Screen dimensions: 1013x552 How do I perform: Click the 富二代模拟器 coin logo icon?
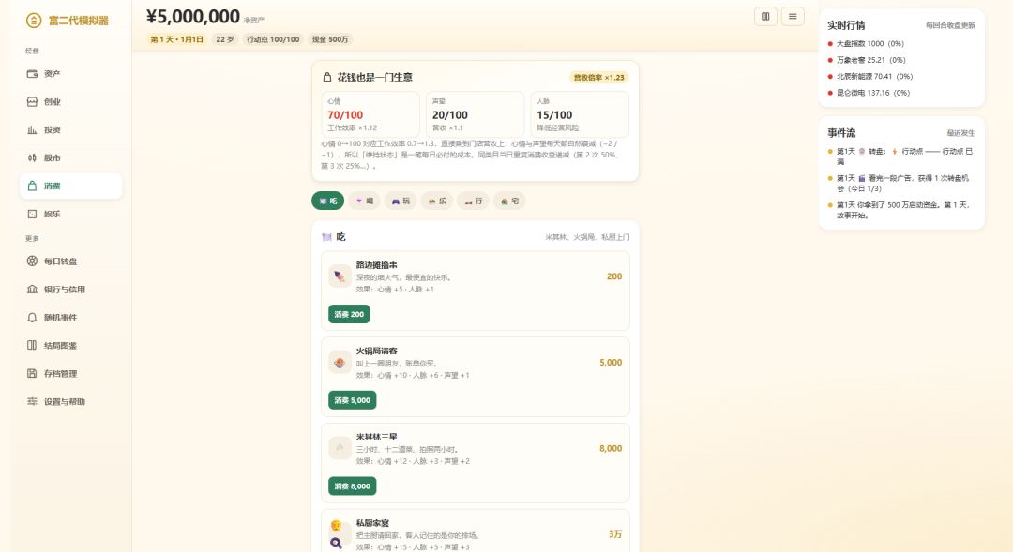(34, 21)
